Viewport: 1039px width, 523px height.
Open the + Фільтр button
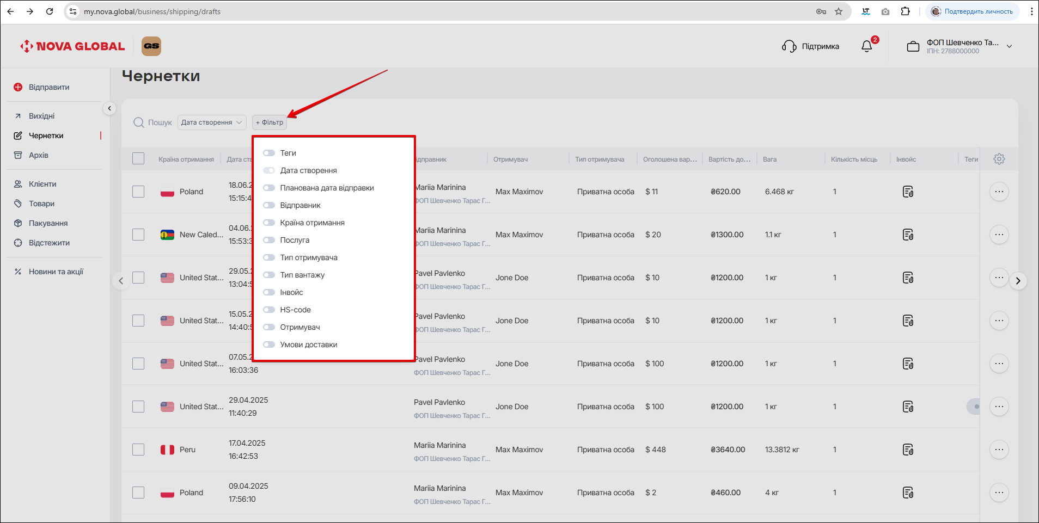(x=270, y=122)
